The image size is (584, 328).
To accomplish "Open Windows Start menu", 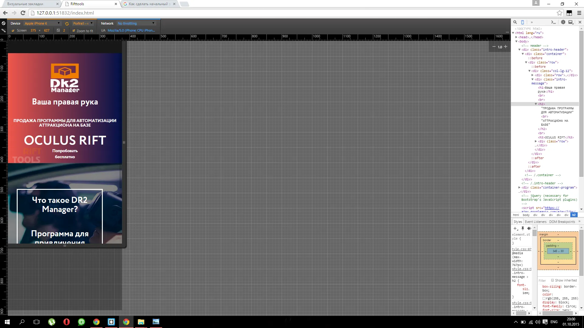I will pyautogui.click(x=7, y=322).
